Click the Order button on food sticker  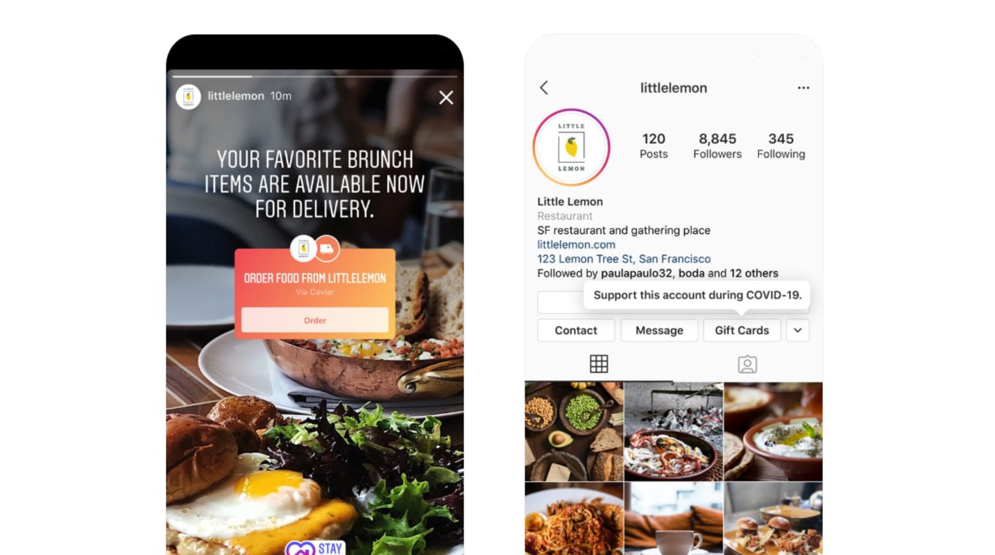tap(315, 321)
